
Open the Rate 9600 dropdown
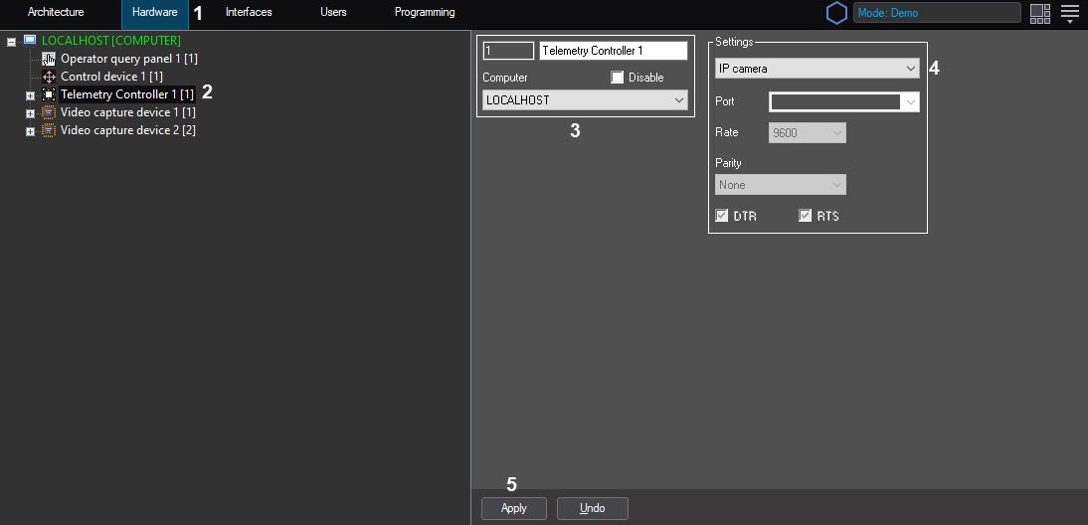(x=807, y=132)
